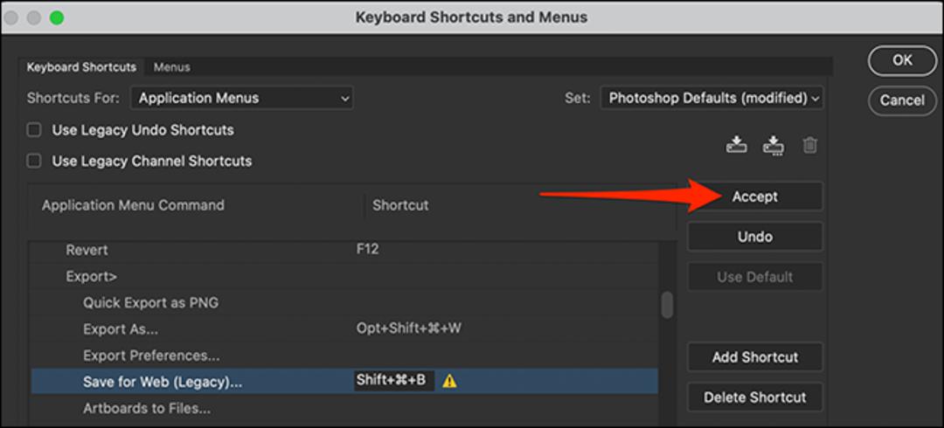Image resolution: width=944 pixels, height=428 pixels.
Task: Collapse the Export> menu group
Action: coord(91,276)
